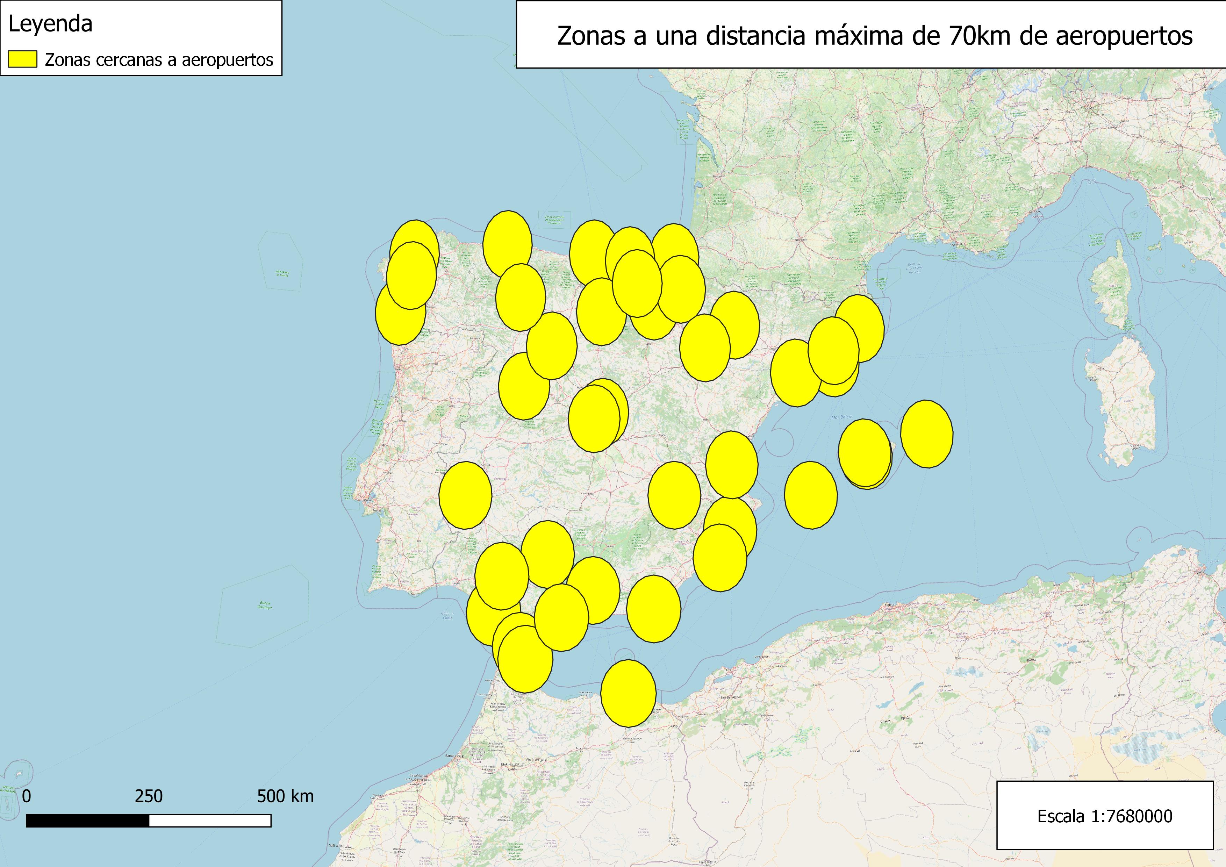Click the black segment of scale bar
The height and width of the screenshot is (867, 1226).
(x=87, y=821)
